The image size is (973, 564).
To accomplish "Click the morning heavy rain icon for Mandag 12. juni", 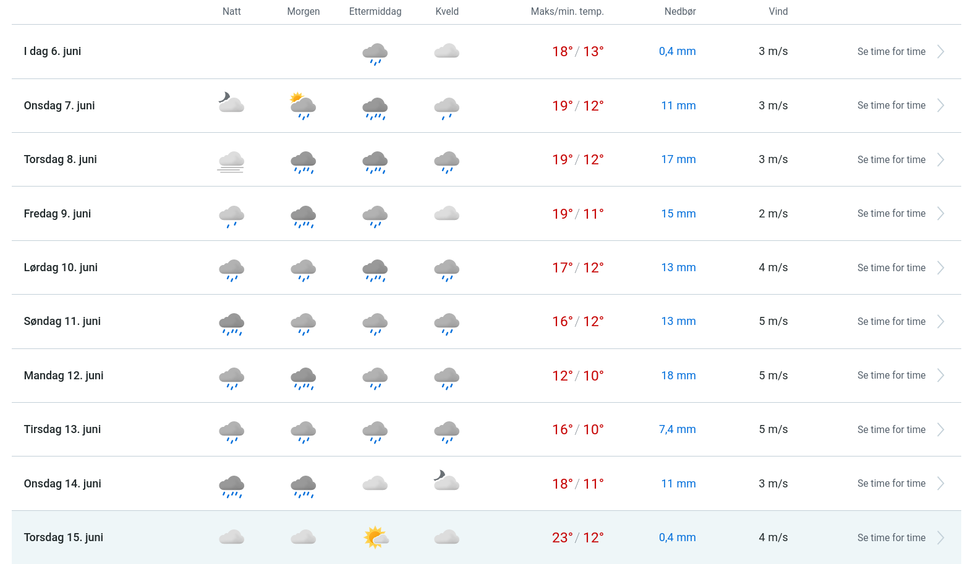I will (303, 377).
